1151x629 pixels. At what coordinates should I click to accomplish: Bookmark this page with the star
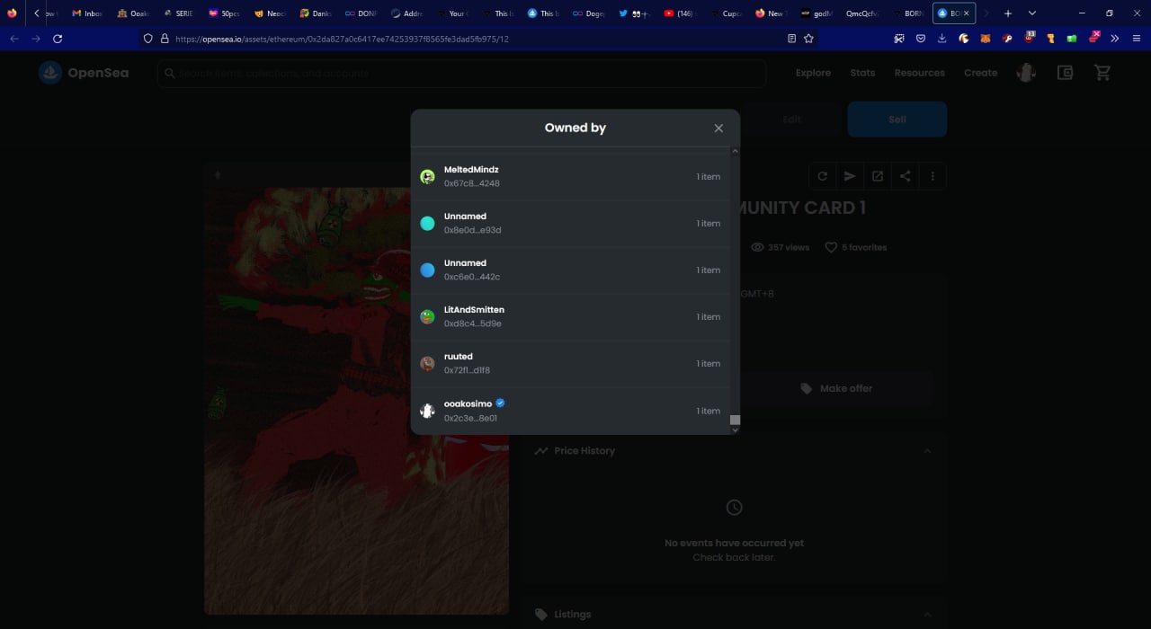coord(808,39)
